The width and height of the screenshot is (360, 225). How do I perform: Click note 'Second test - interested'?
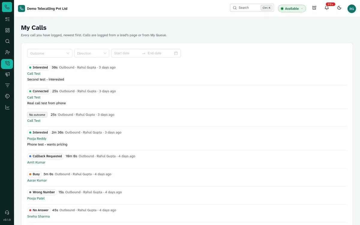coord(46,79)
